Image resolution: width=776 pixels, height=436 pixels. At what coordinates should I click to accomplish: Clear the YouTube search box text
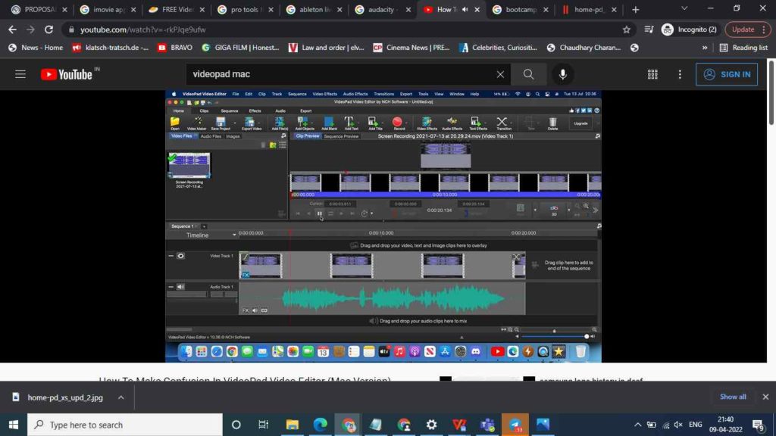click(x=500, y=74)
